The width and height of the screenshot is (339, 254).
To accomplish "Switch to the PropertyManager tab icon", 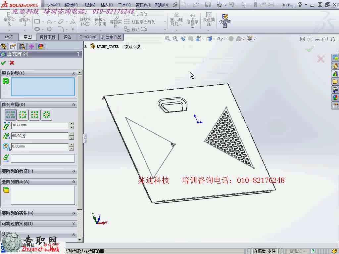I will coord(13,46).
